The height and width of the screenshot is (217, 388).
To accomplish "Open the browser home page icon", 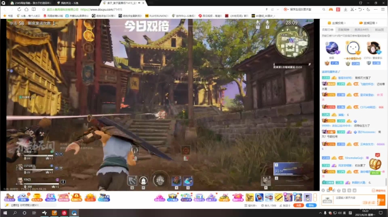I will tap(26, 9).
